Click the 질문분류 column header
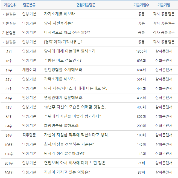 click(29, 5)
